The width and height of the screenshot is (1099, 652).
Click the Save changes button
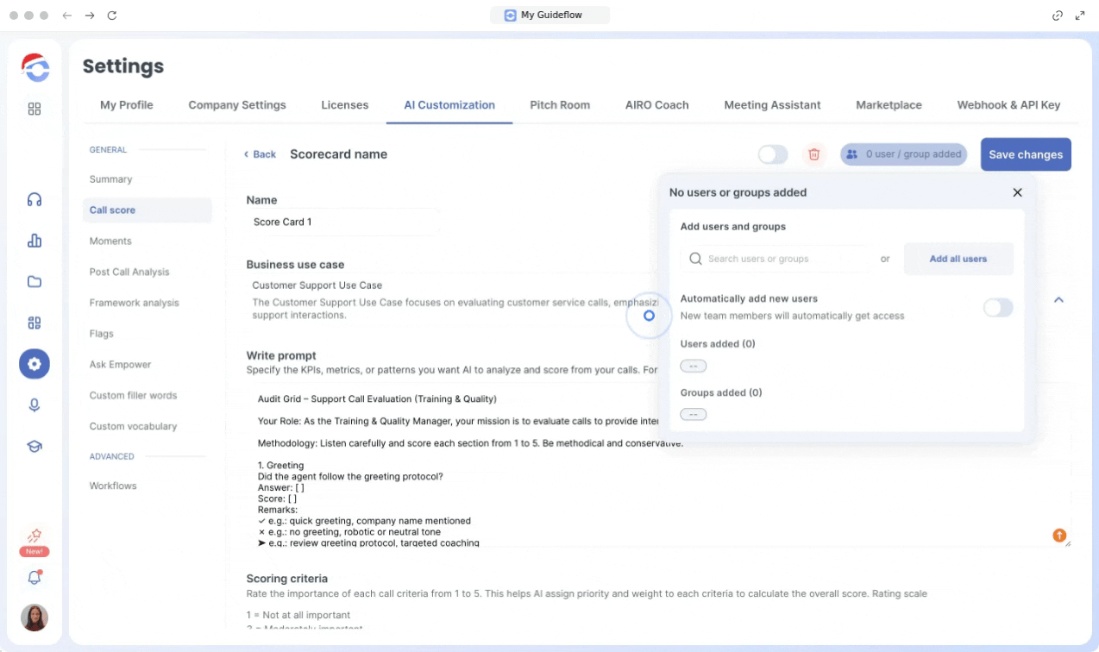pos(1025,154)
